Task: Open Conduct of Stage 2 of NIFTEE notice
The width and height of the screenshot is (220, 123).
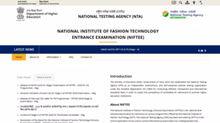Action: tap(53, 115)
